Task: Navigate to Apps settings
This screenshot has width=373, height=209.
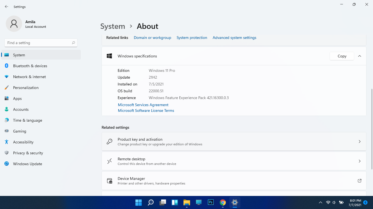Action: point(41,99)
